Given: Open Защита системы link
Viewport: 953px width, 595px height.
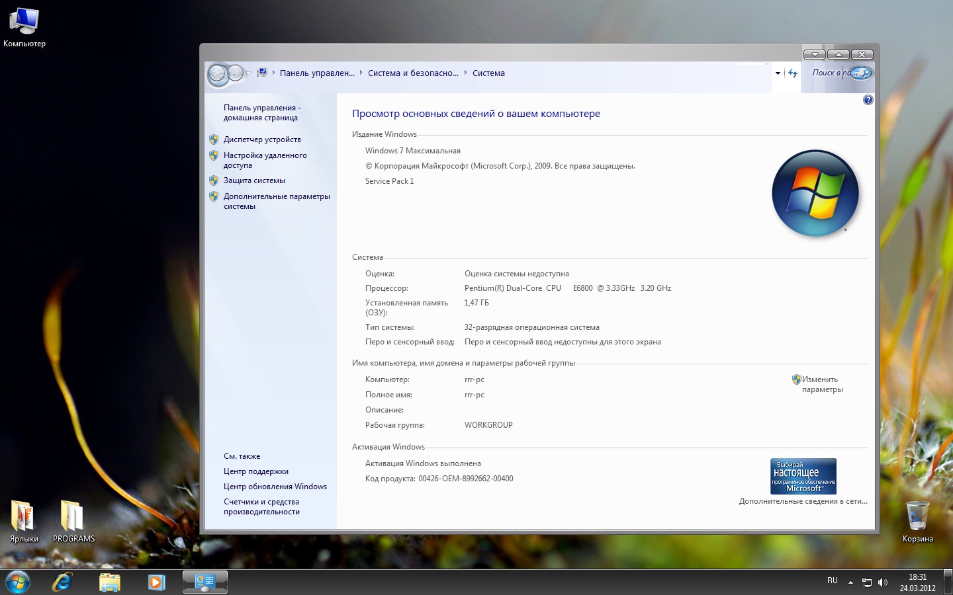Looking at the screenshot, I should [254, 180].
